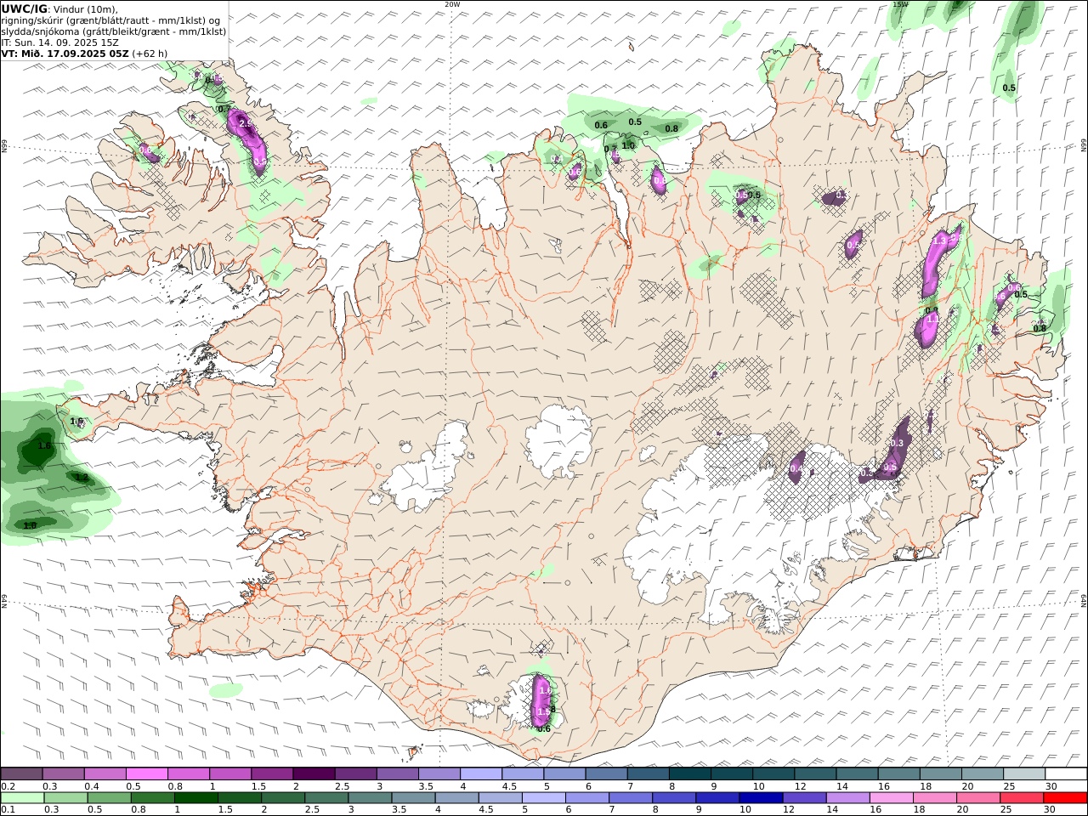
Task: Select the violet 2.5 snow legend swatch
Action: point(355,774)
